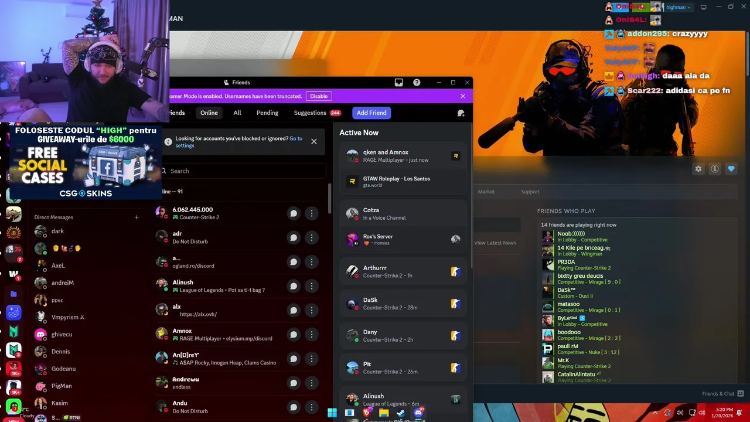Open Steam icon on Windows taskbar
The image size is (750, 422).
(401, 413)
